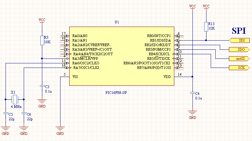
Task: Click the U1 designator label
Action: 117,22
